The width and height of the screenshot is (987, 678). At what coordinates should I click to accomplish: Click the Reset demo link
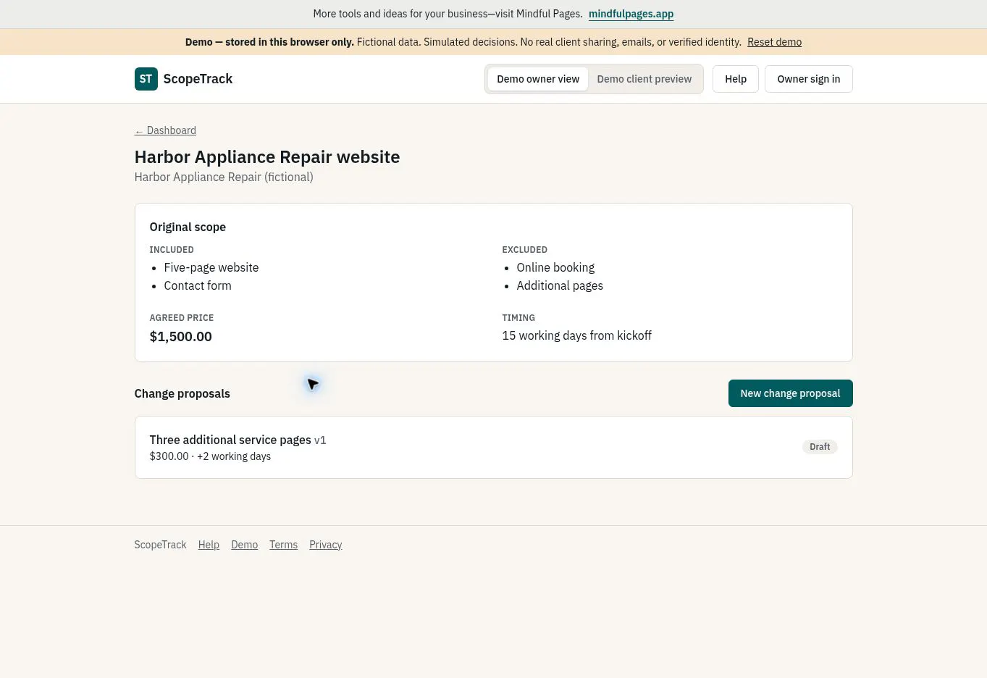tap(774, 42)
